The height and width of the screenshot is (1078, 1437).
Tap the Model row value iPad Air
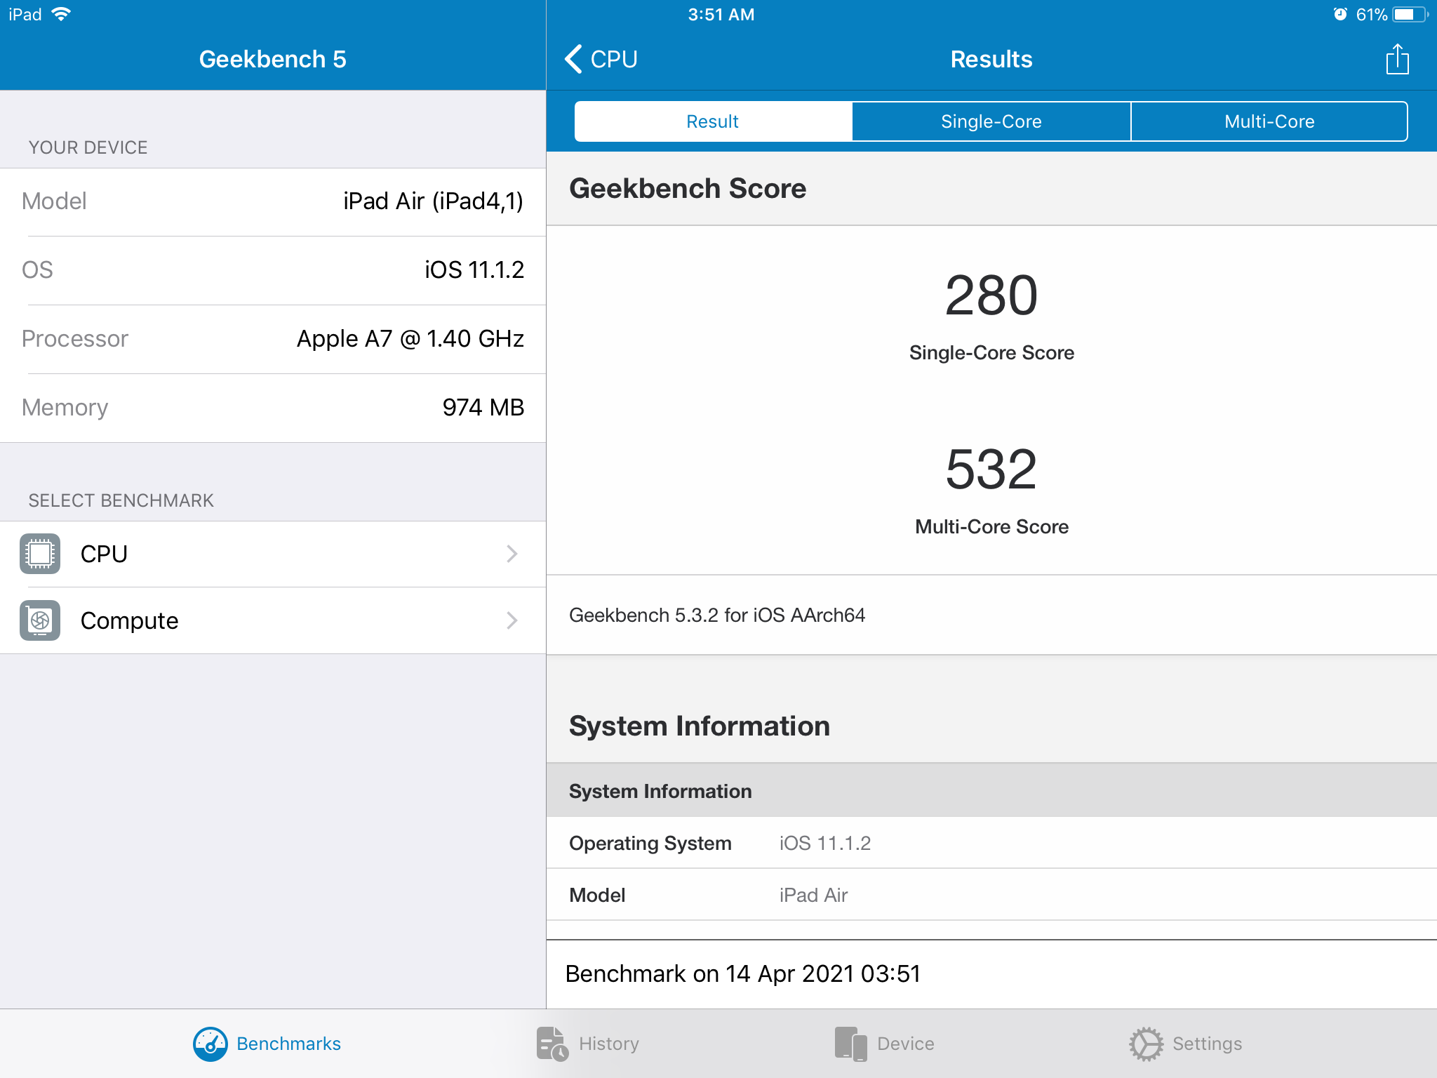click(813, 895)
